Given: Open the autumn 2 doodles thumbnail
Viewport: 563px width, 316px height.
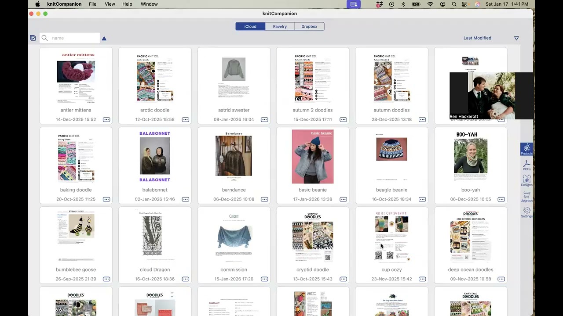Looking at the screenshot, I should pos(313,77).
